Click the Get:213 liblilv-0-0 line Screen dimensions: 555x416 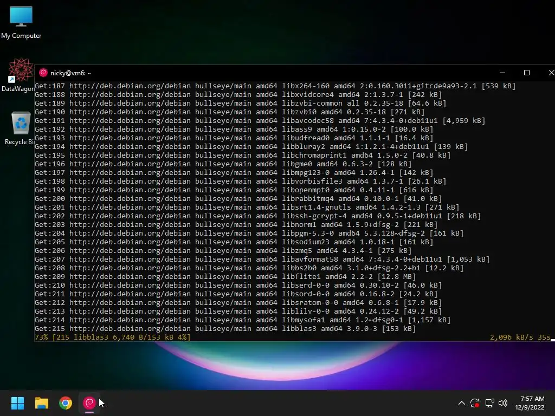pyautogui.click(x=238, y=311)
